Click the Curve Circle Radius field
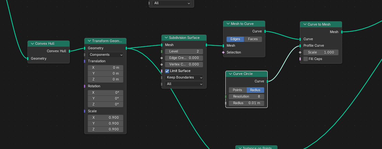 coord(246,103)
